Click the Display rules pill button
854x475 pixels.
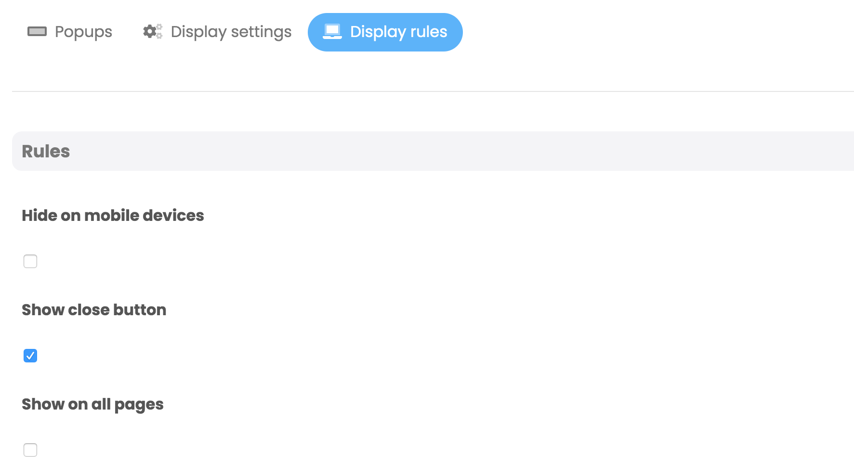point(385,32)
